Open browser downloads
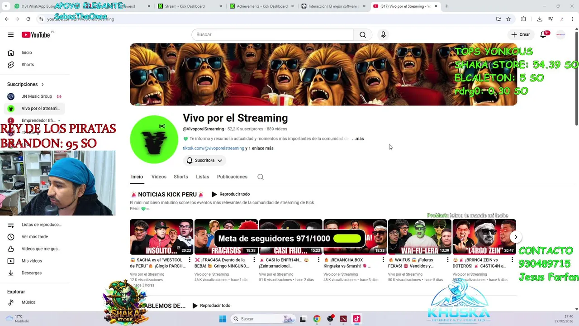579x326 pixels. [540, 19]
